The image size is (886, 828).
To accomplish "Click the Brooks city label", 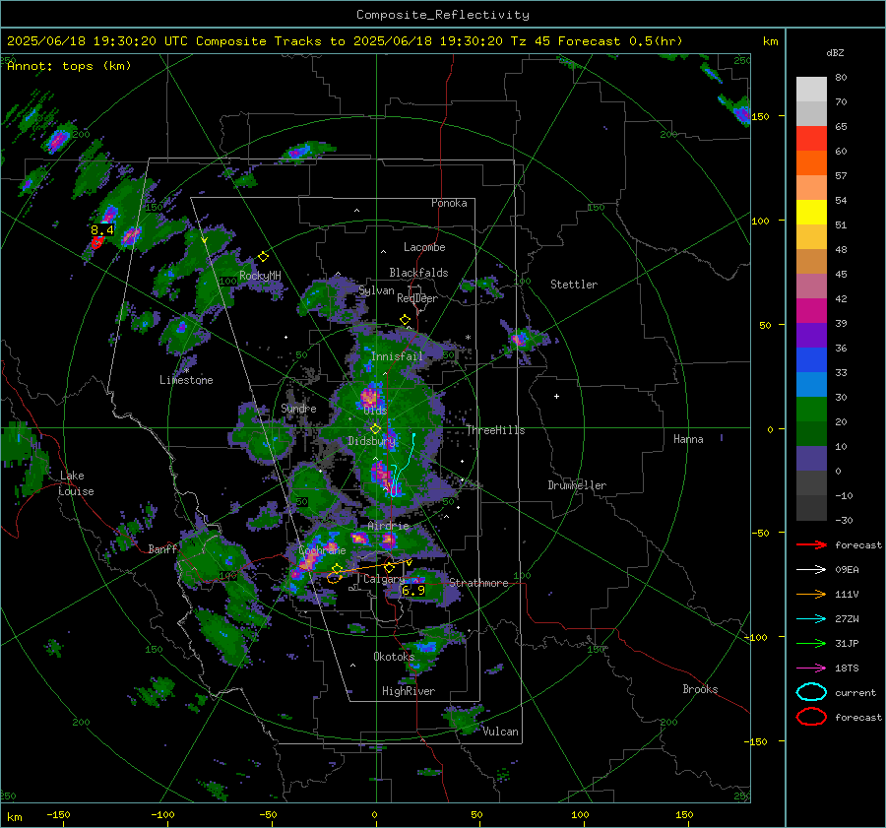I will coord(700,689).
